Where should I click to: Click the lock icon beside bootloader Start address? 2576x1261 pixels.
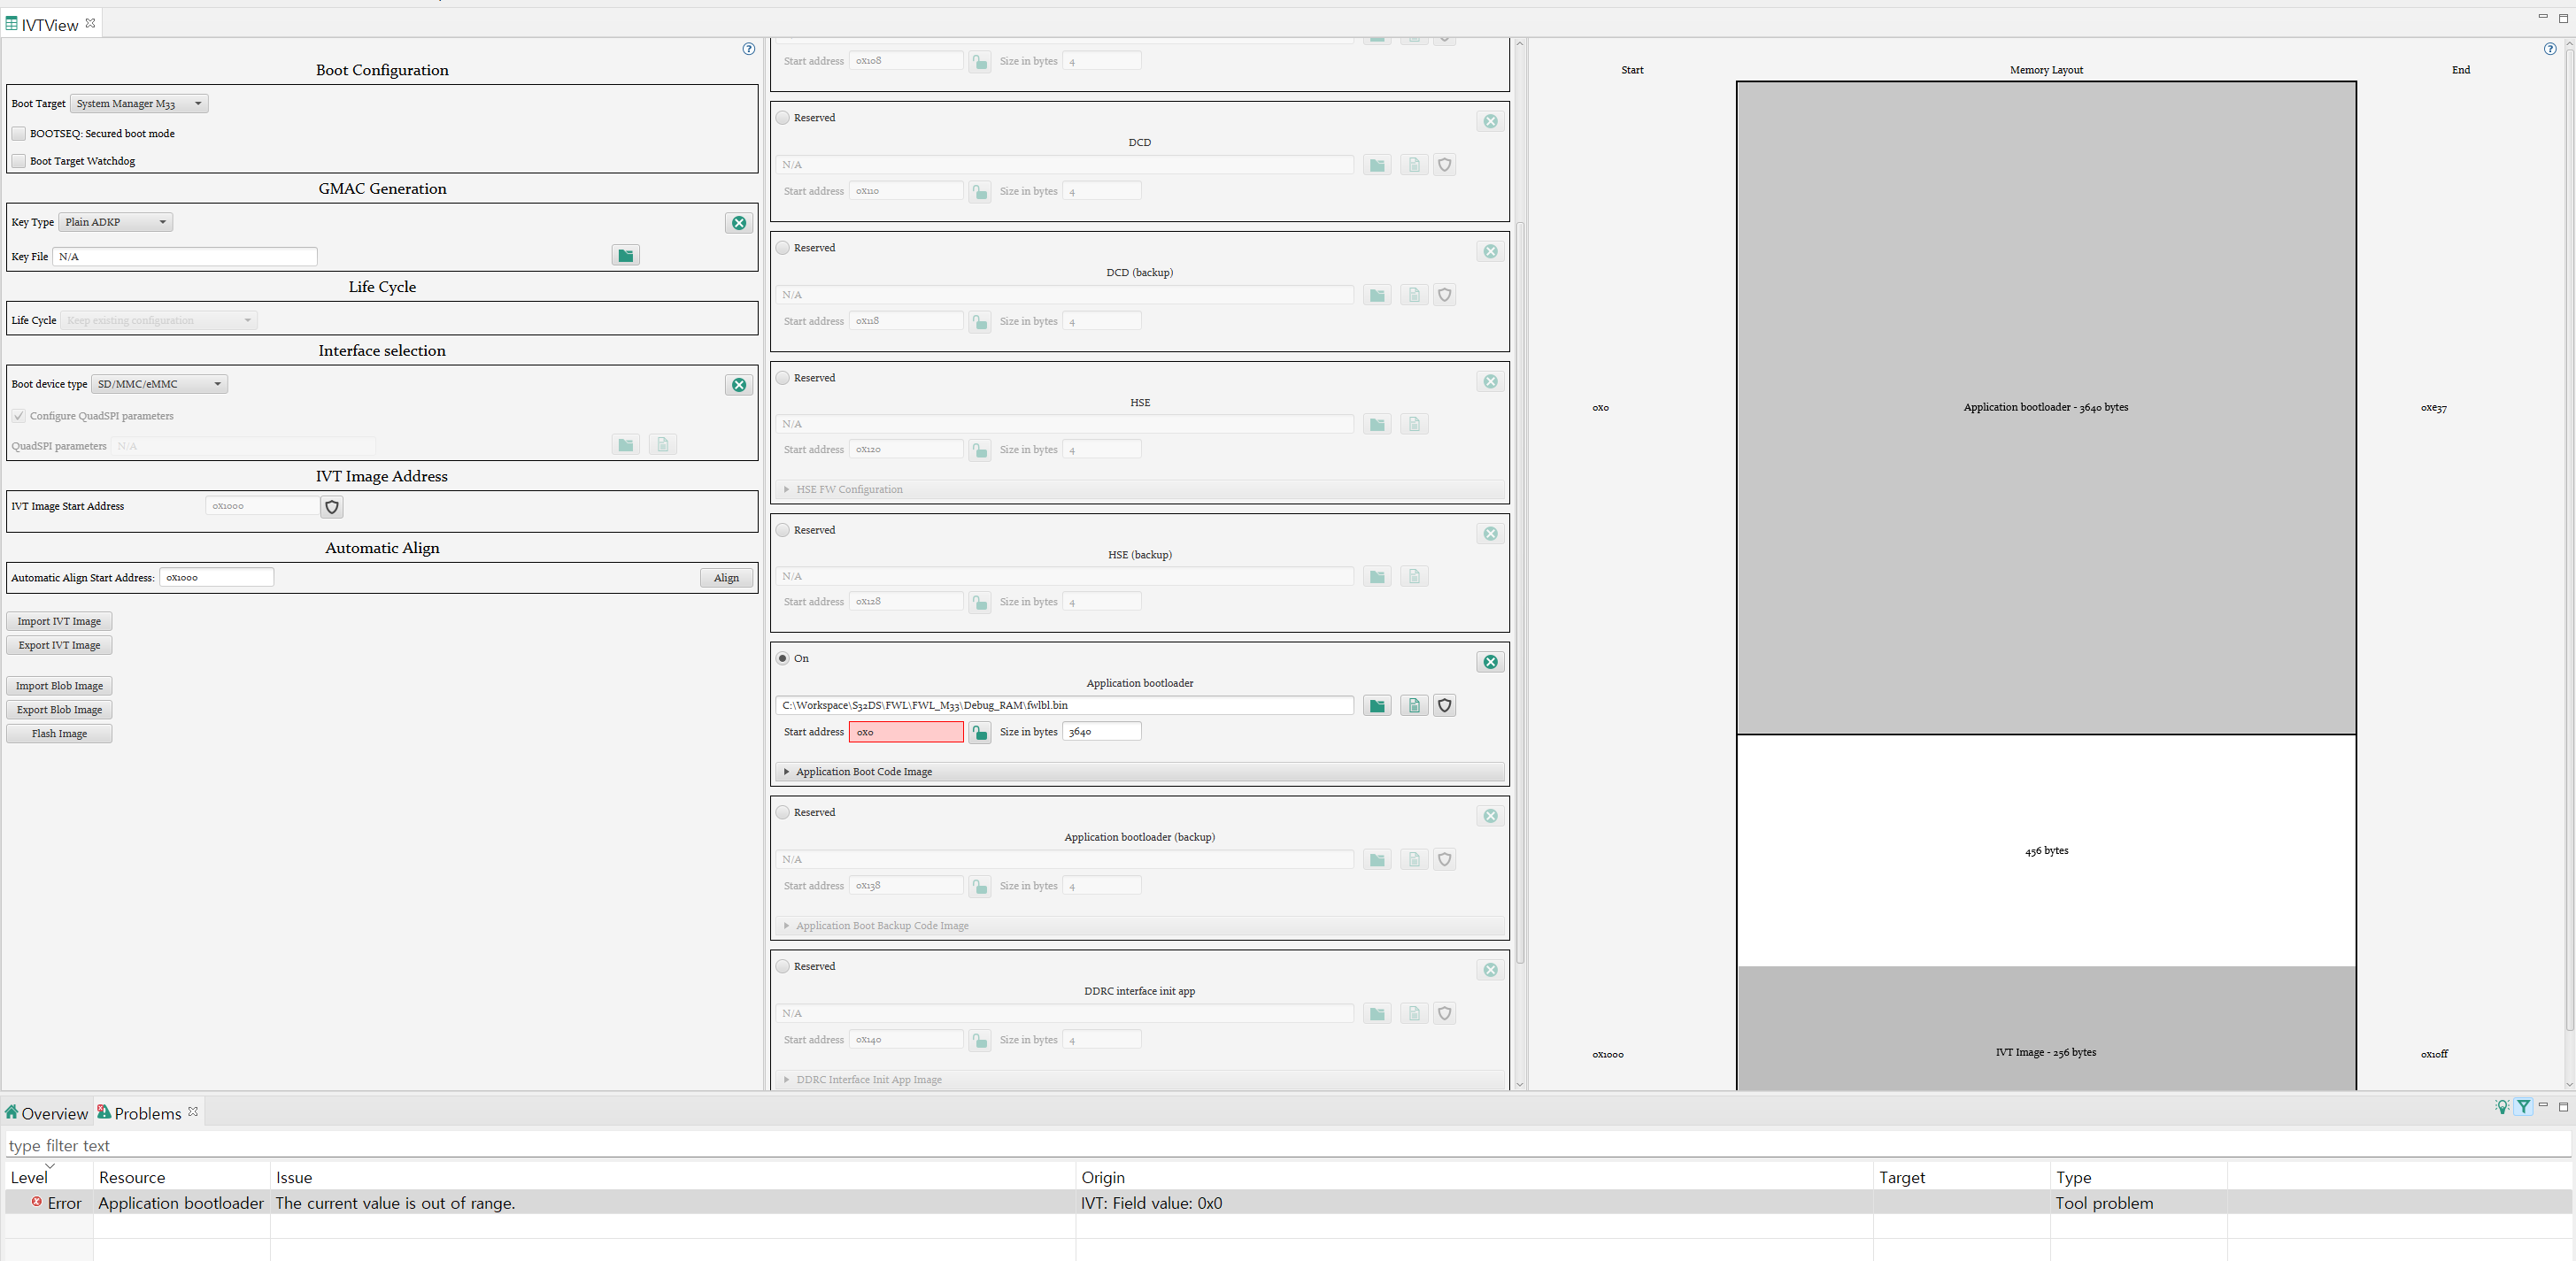979,732
